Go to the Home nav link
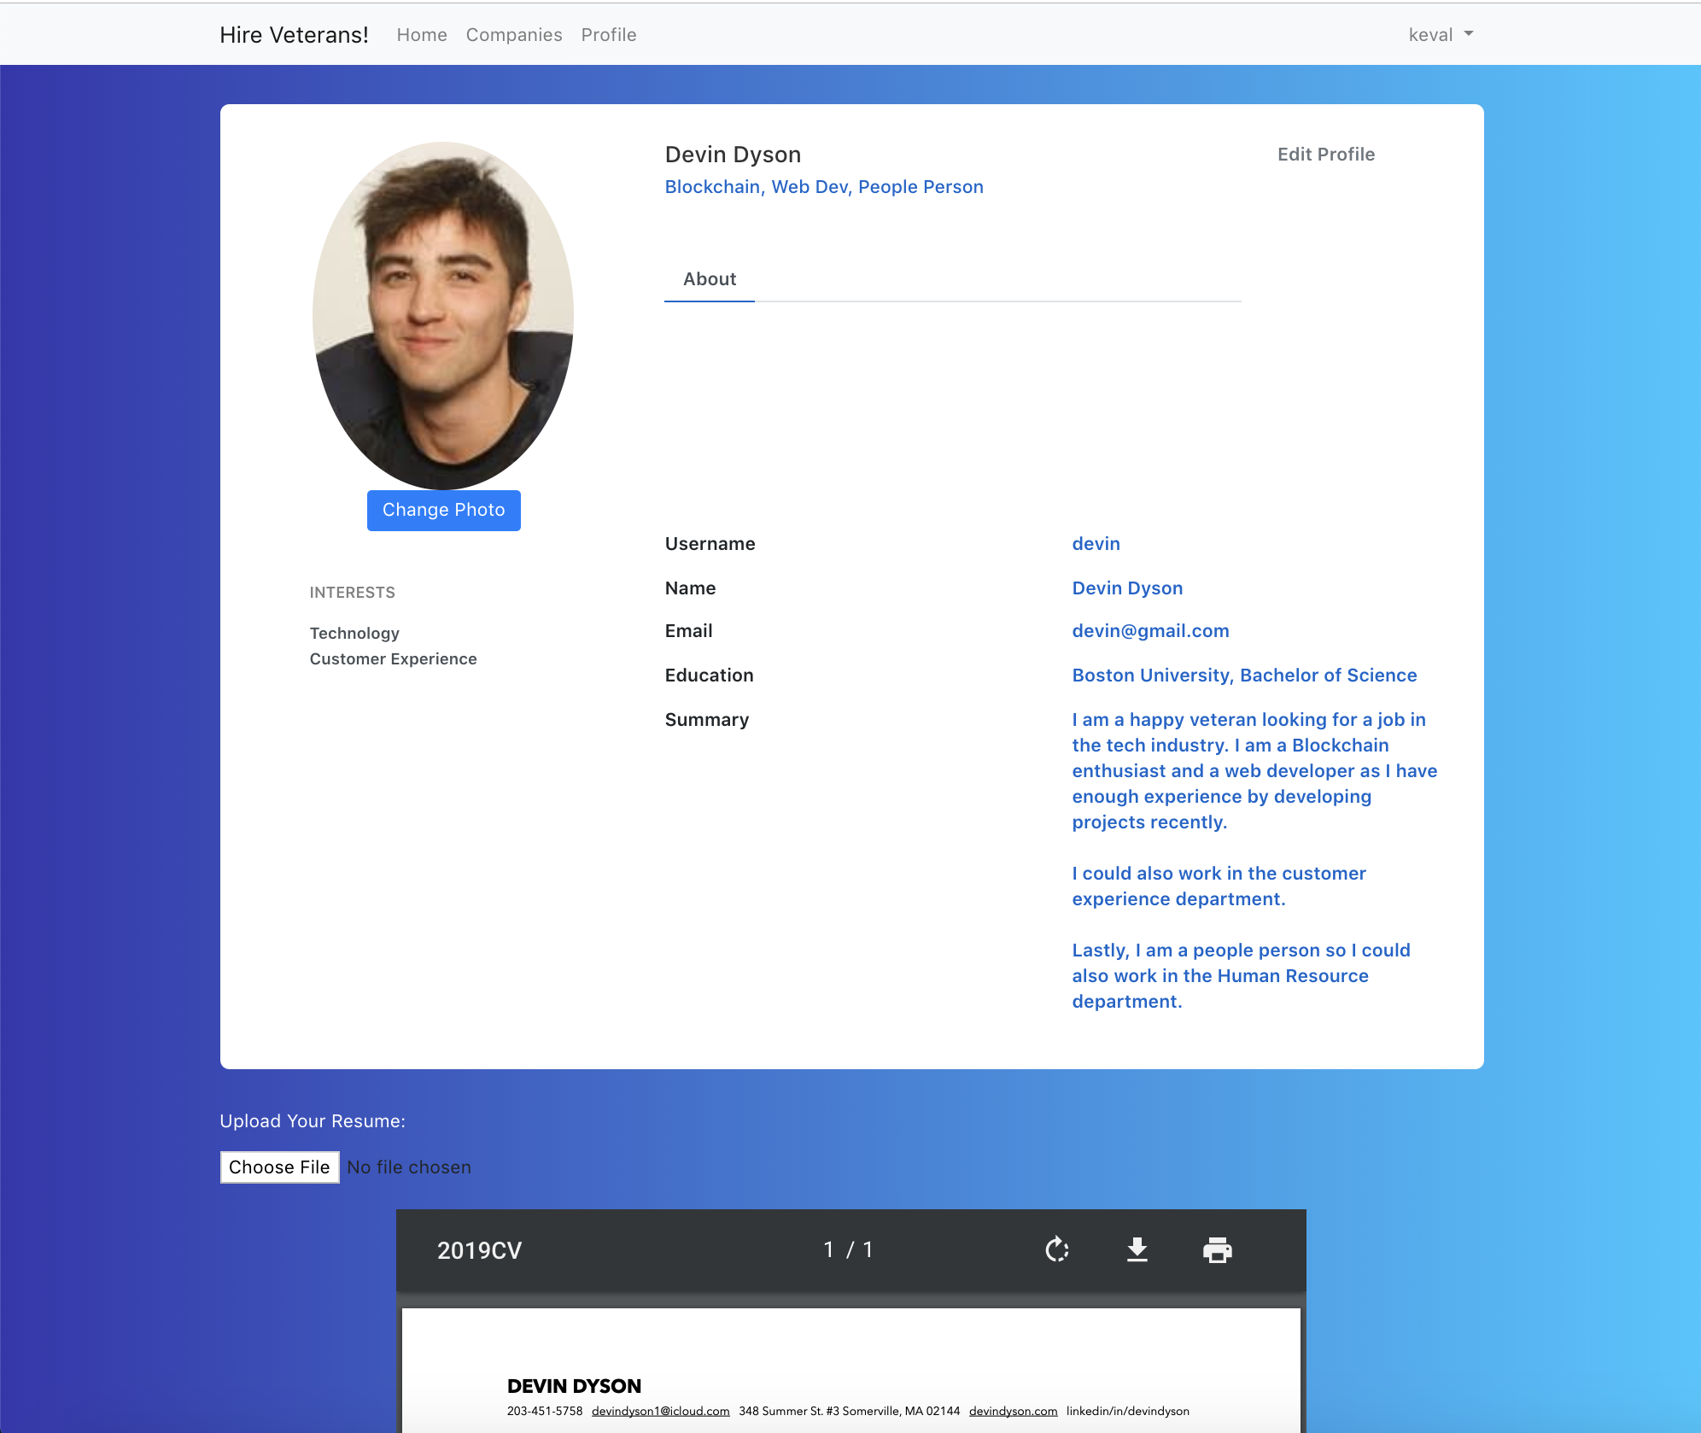 [422, 35]
